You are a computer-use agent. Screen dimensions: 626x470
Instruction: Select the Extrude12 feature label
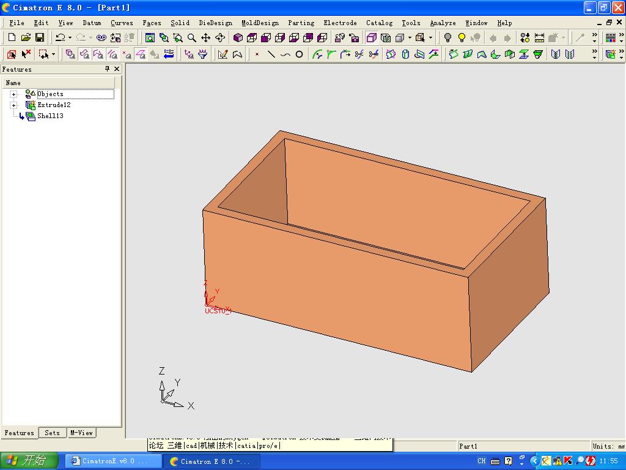pyautogui.click(x=54, y=105)
